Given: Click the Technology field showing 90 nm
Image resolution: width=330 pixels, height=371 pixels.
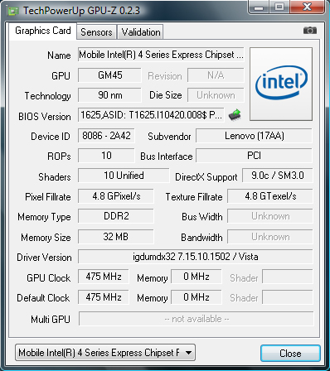Looking at the screenshot, I should [109, 95].
